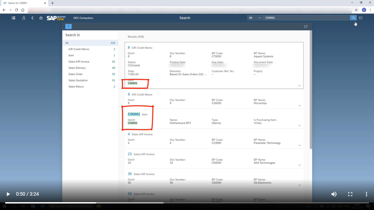Open the SAP main menu hamburger icon
Image resolution: width=374 pixels, height=210 pixels.
pos(13,18)
